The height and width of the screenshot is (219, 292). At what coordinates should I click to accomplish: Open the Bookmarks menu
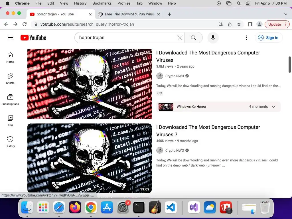pyautogui.click(x=102, y=3)
